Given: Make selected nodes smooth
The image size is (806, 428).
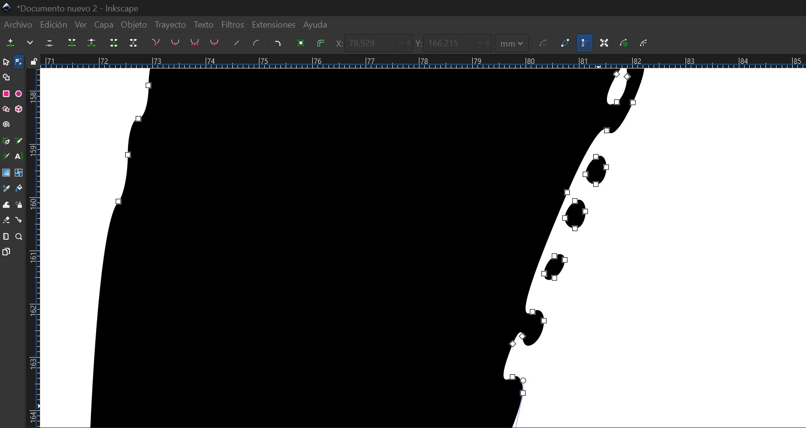Looking at the screenshot, I should [x=175, y=43].
